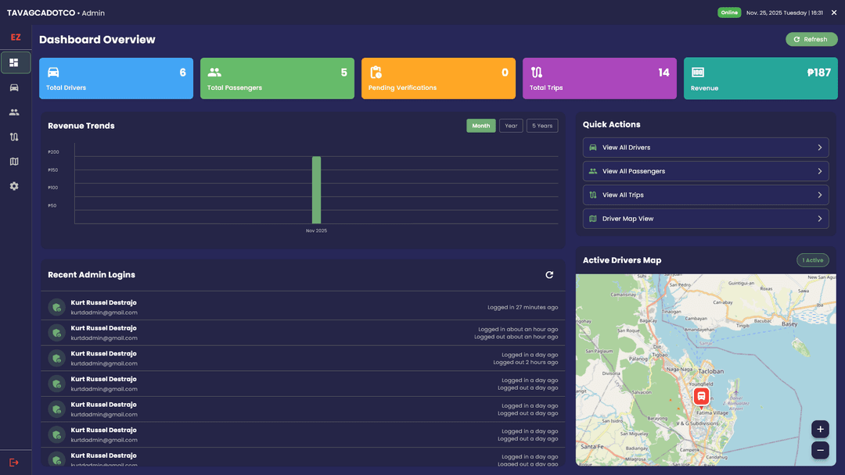
Task: Click the Driver Map View label
Action: coord(627,219)
